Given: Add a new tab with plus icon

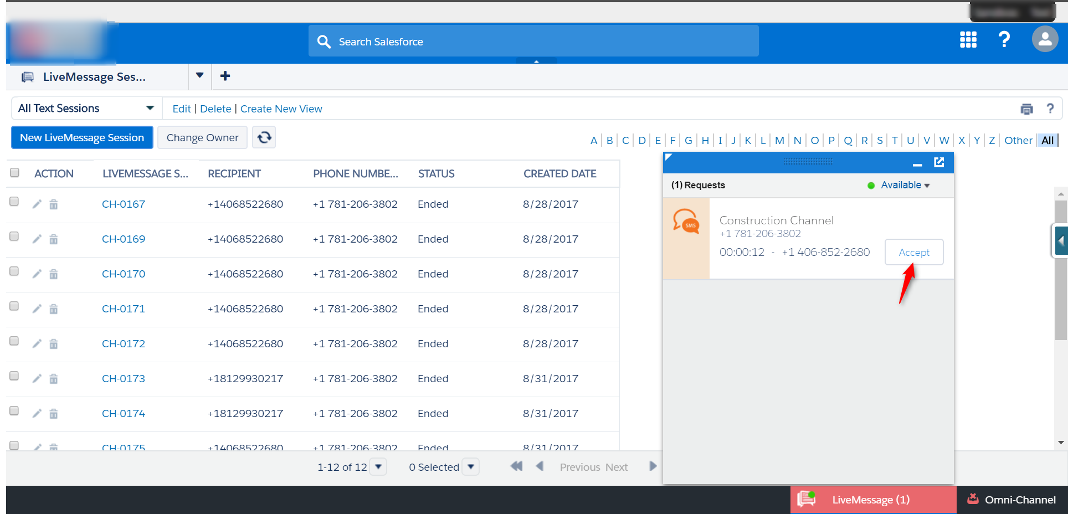Looking at the screenshot, I should coord(225,76).
